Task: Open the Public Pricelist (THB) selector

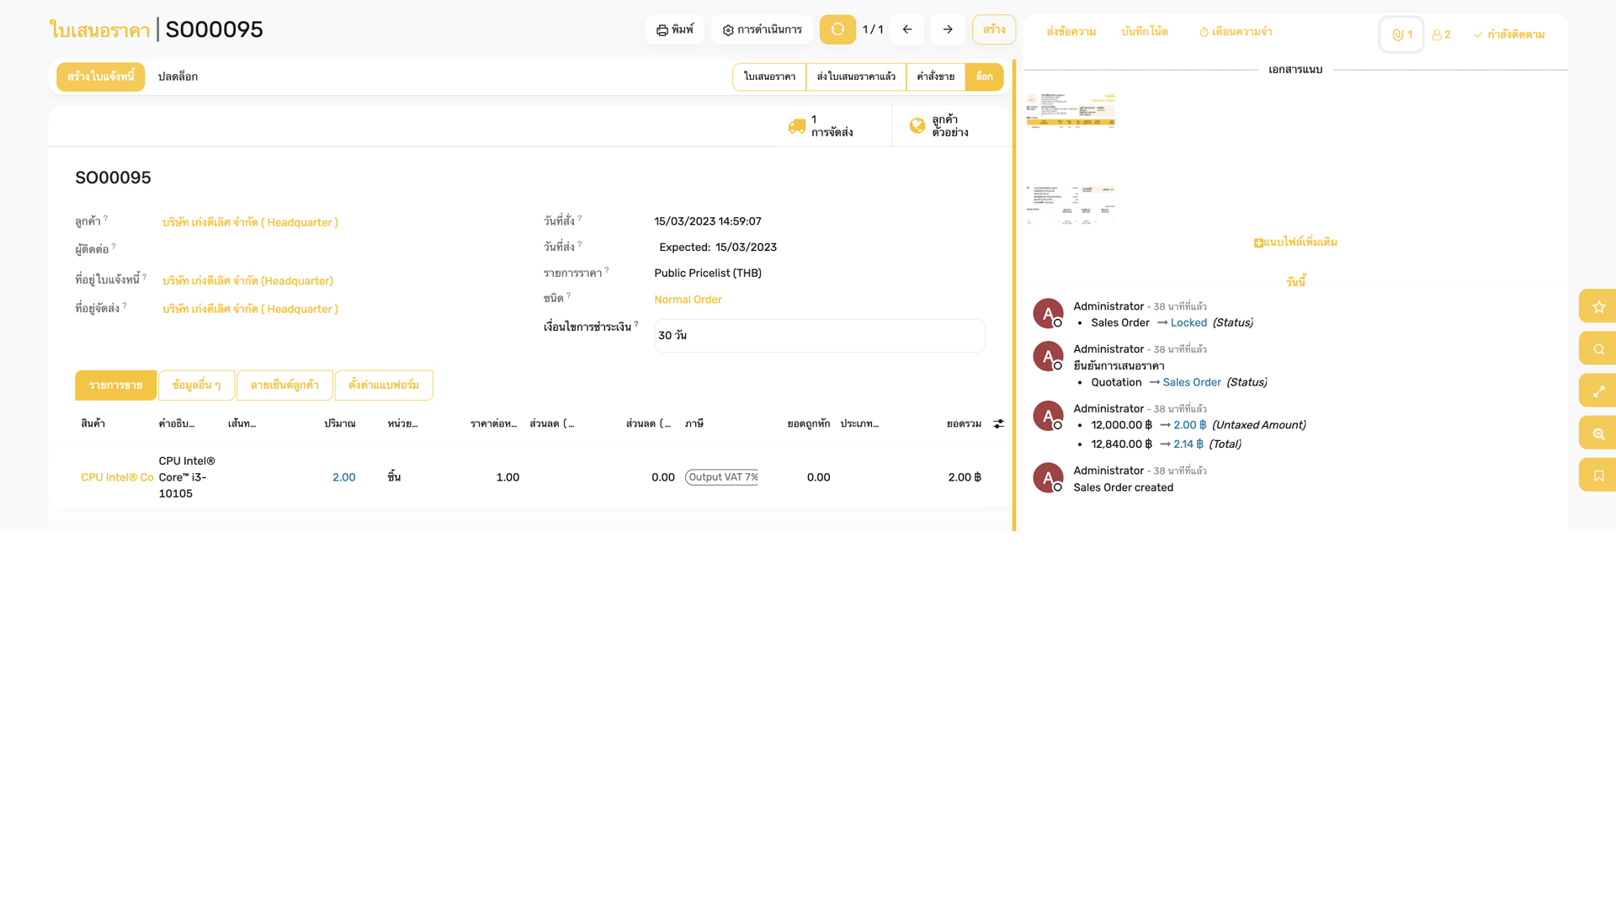Action: [x=707, y=273]
